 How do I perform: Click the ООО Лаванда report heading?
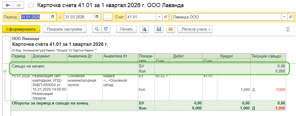pos(25,39)
